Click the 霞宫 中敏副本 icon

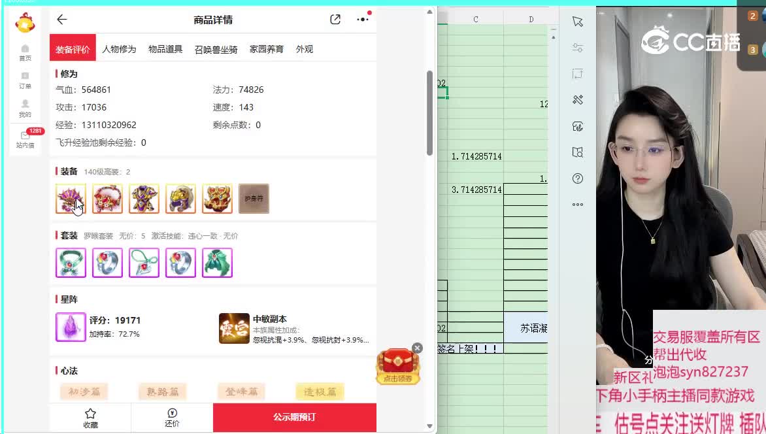click(x=234, y=328)
